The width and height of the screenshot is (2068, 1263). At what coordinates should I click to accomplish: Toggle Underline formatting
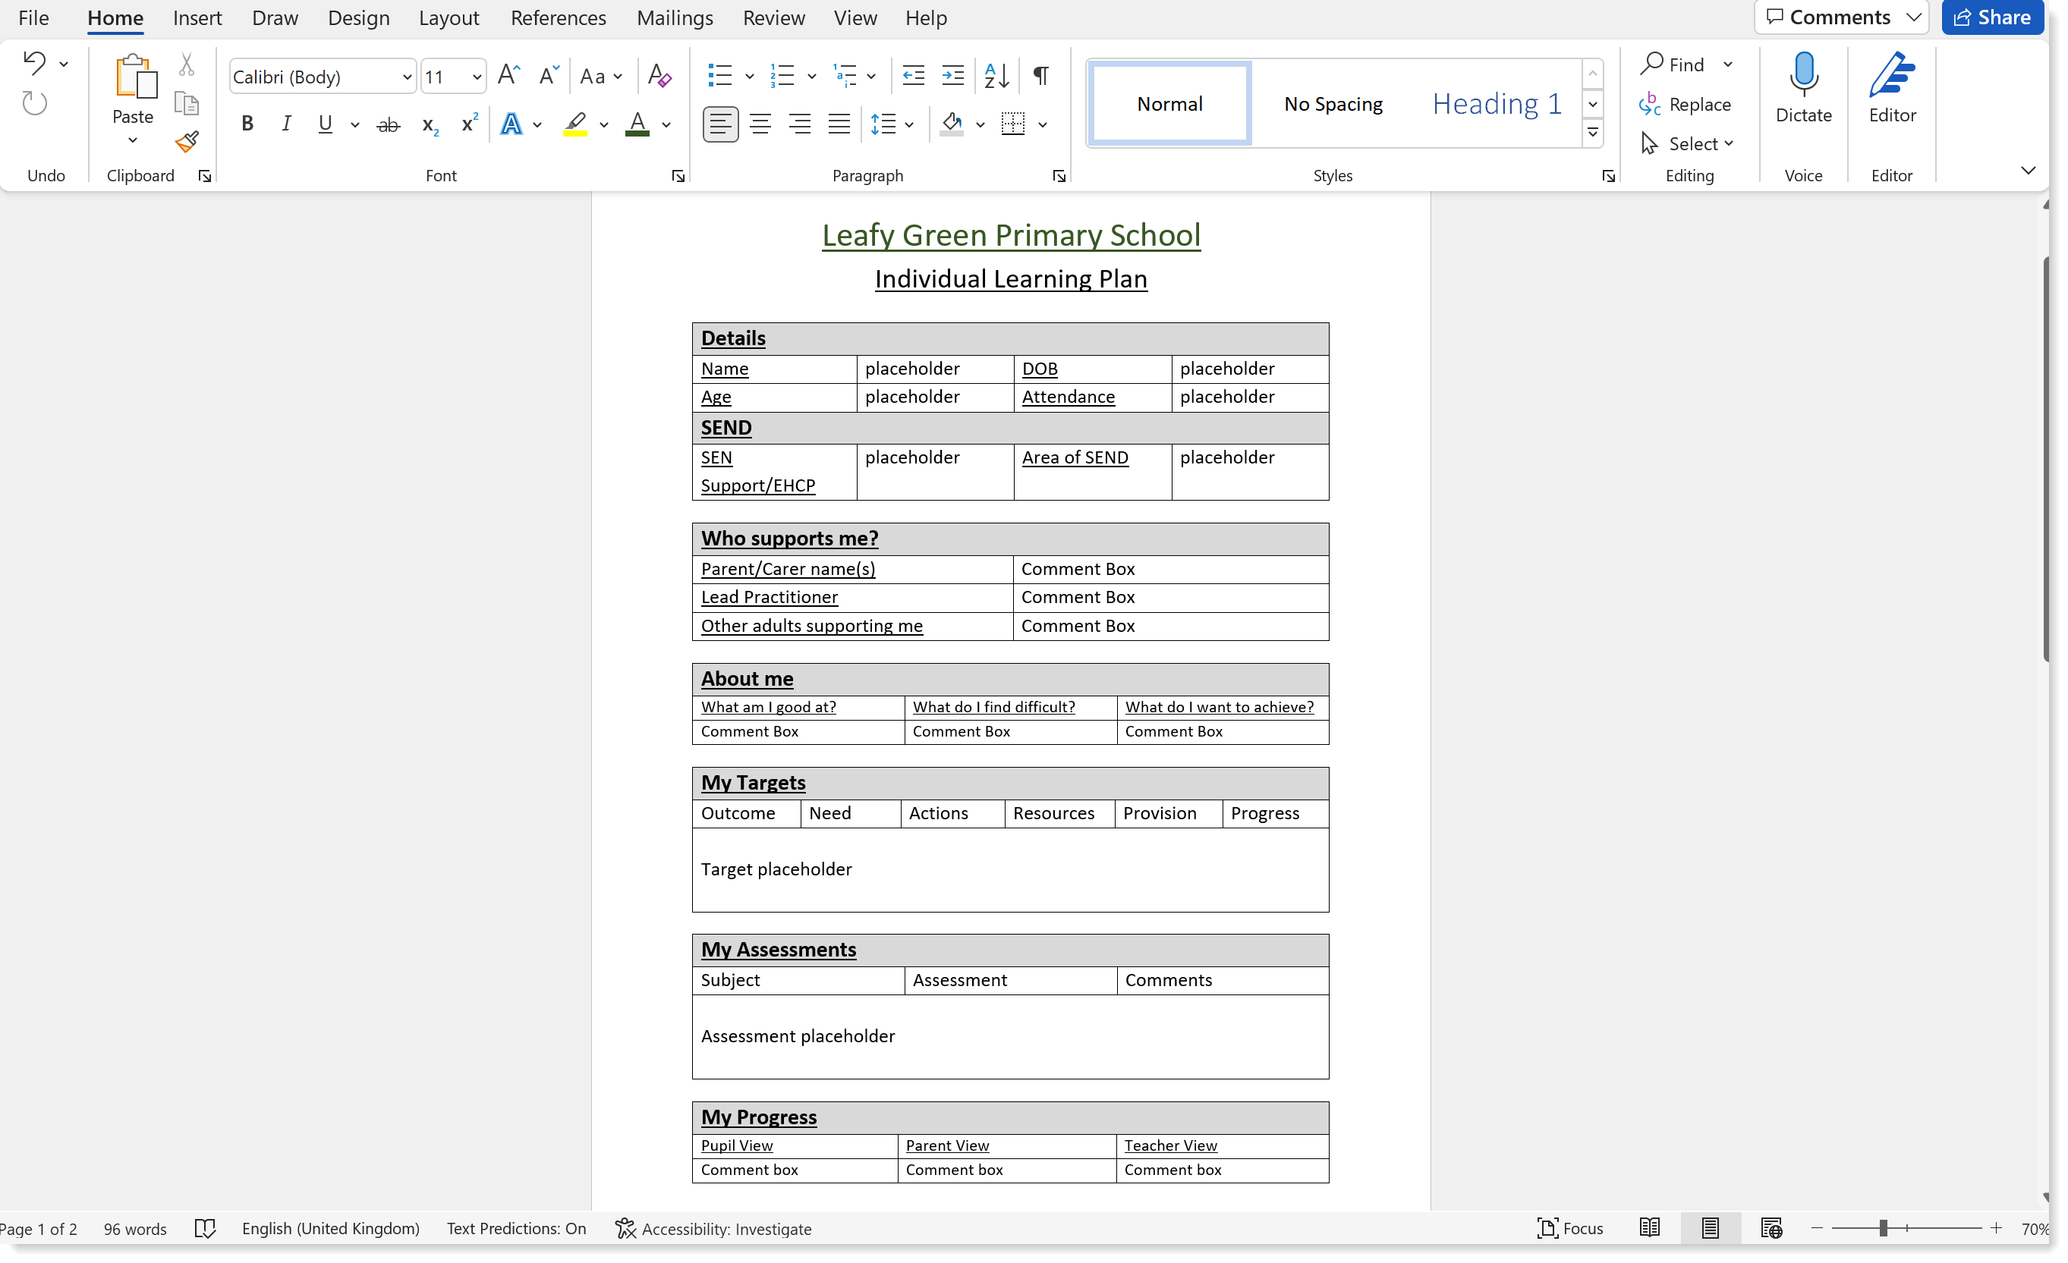tap(326, 124)
